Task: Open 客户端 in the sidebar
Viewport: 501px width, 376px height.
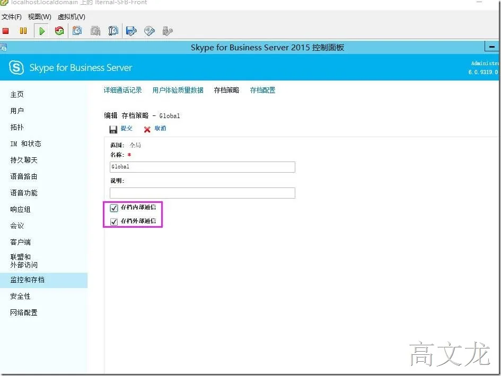Action: [20, 242]
